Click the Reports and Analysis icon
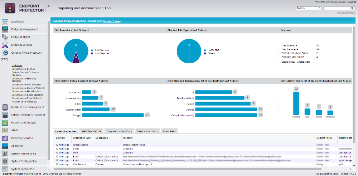Image resolution: width=358 pixels, height=176 pixels. point(5,123)
